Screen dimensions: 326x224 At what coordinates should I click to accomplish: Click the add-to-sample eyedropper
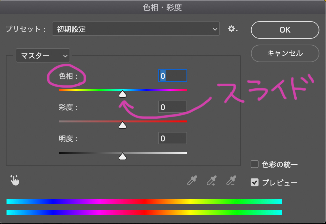tap(212, 181)
